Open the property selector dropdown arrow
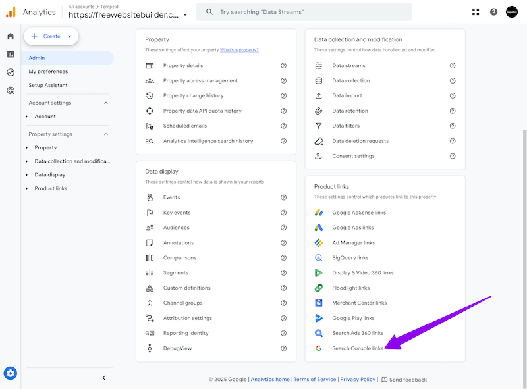This screenshot has height=389, width=527. coord(185,15)
